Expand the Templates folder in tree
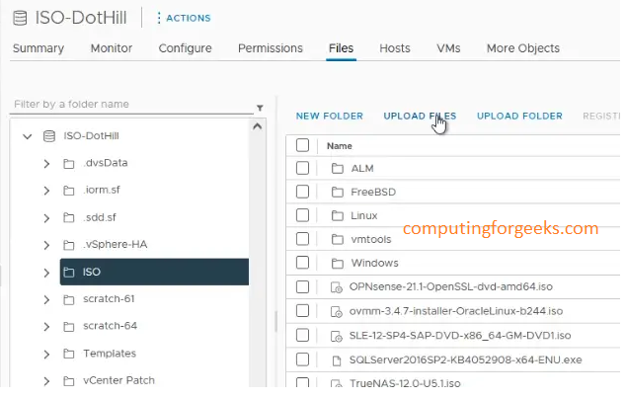This screenshot has height=398, width=626. [46, 354]
